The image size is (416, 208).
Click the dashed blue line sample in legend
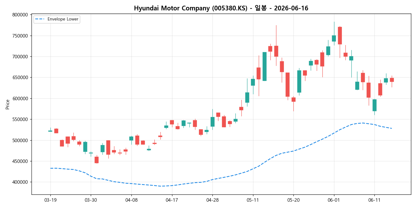tap(40, 19)
